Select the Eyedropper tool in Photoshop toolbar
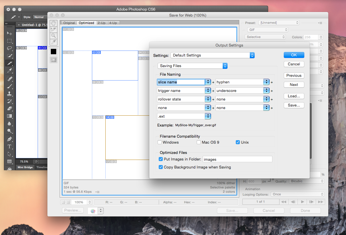Viewport: 346px width, 235px height. coord(9,71)
